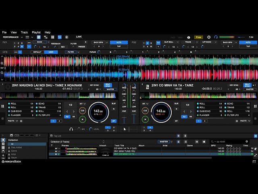The image size is (258, 194).
Task: Toggle deck 1 quantize Q button
Action: (114, 109)
